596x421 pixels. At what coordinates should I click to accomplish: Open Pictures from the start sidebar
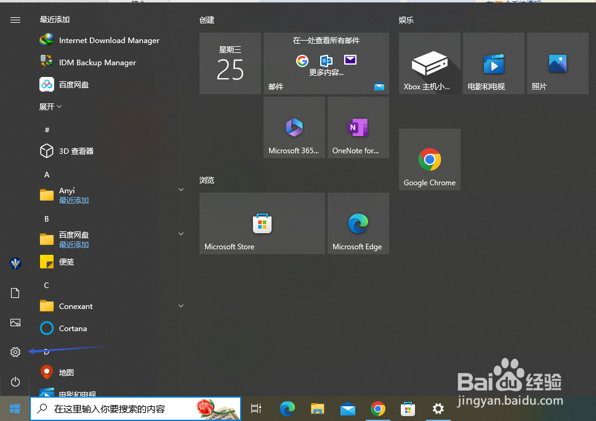15,323
